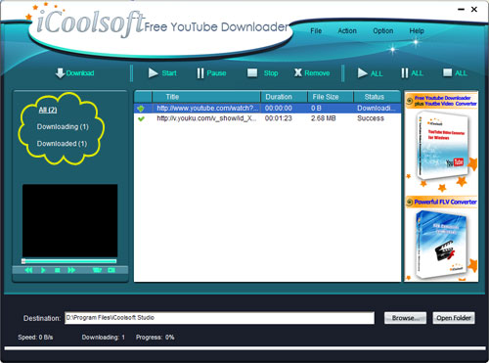
Task: Start ALL downloads
Action: point(370,73)
